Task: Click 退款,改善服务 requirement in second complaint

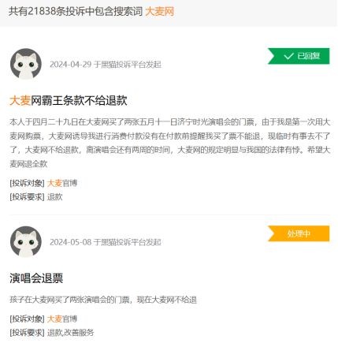Action: 70,333
